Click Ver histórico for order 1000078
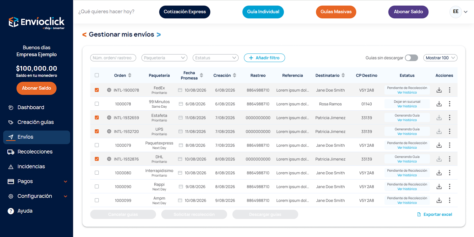The image size is (474, 237). (407, 106)
